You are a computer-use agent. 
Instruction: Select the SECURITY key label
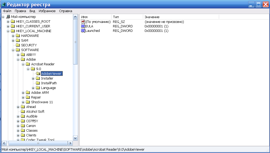tap(29, 45)
